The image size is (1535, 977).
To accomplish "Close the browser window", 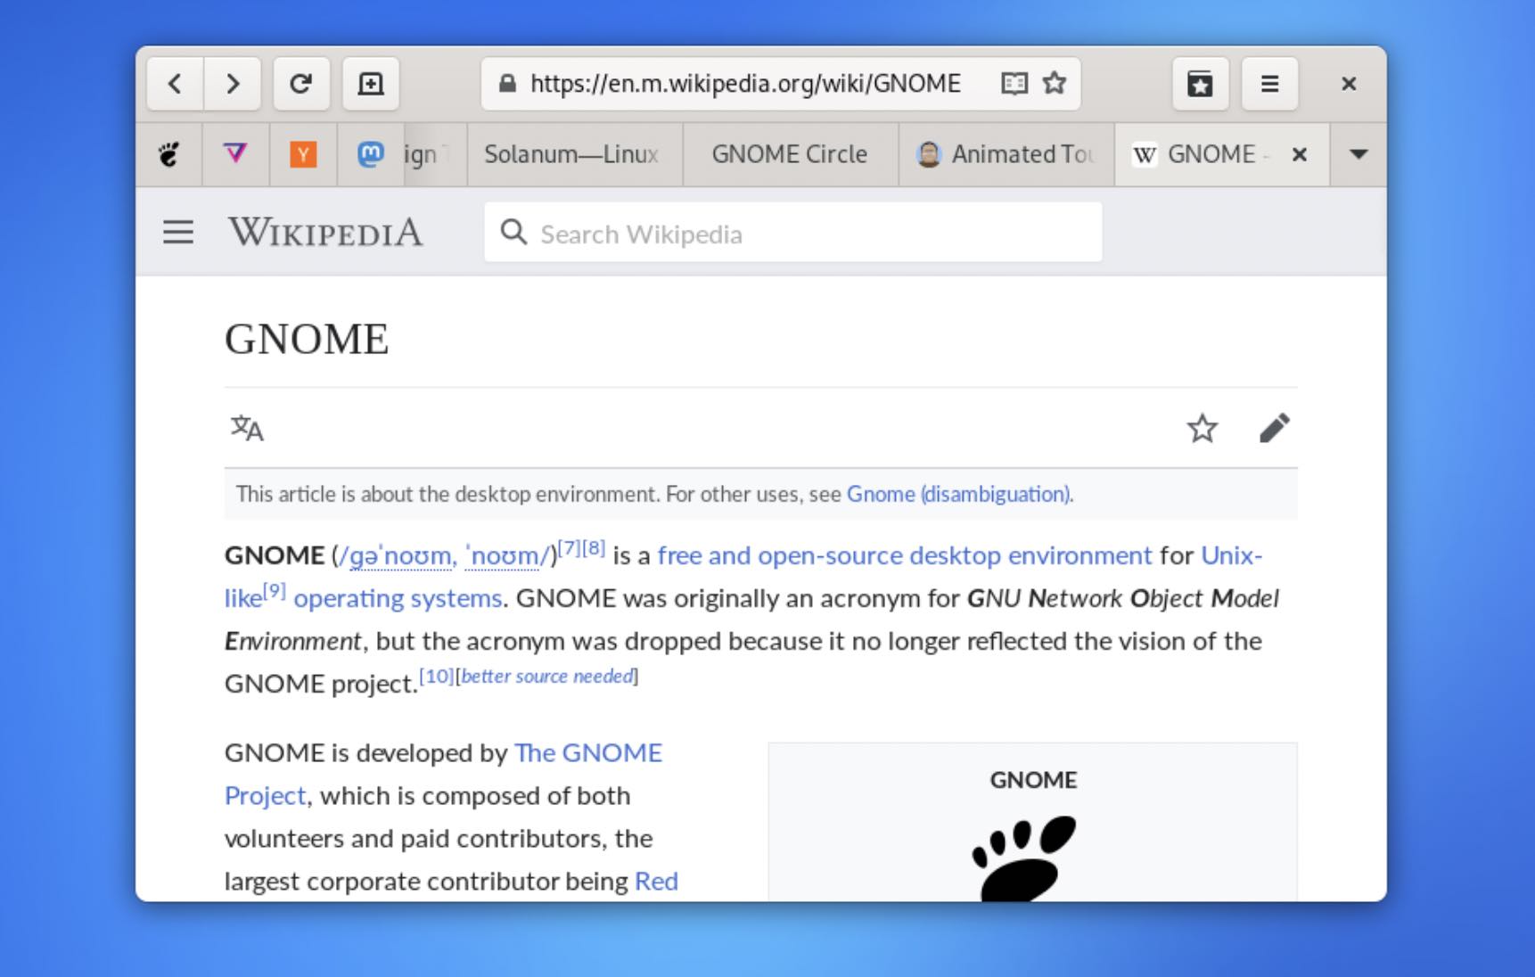I will (1349, 84).
